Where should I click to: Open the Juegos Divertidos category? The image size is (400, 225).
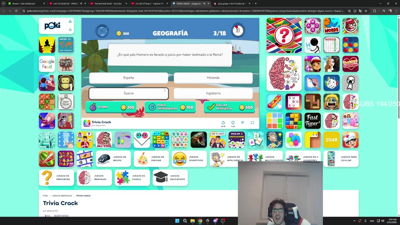click(189, 159)
